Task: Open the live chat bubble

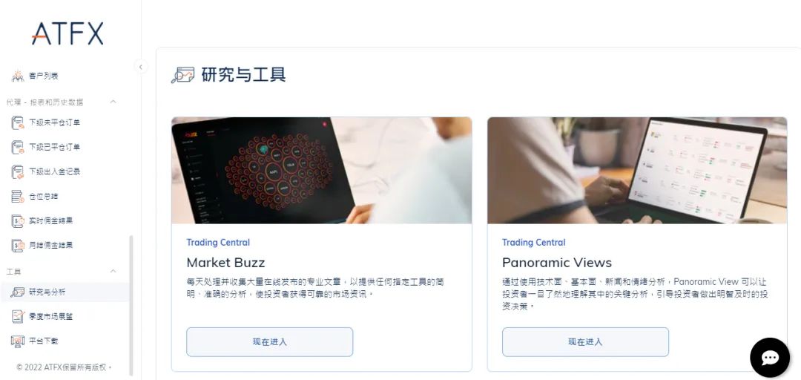Action: point(769,358)
